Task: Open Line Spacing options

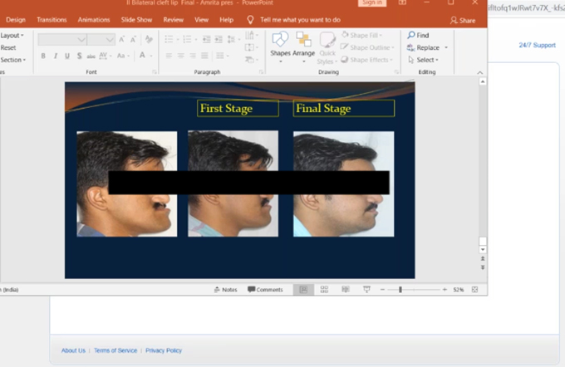Action: [233, 39]
